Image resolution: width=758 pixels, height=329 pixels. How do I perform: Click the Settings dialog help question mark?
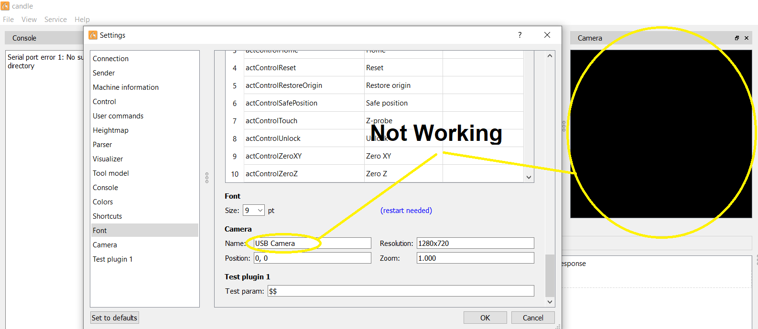(x=520, y=35)
